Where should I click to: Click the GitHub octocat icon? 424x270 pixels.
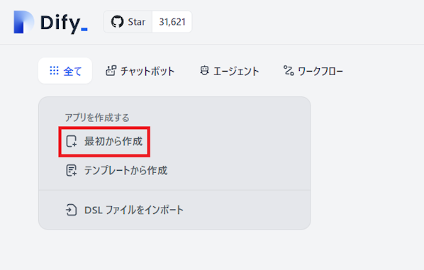118,22
